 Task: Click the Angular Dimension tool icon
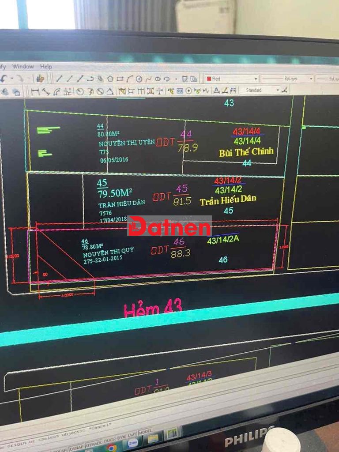click(110, 92)
